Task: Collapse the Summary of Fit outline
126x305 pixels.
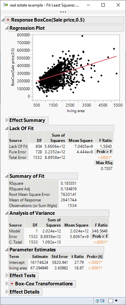Action: [x=7, y=176]
